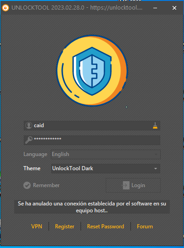The height and width of the screenshot is (248, 184).
Task: Open the Theme dropdown showing UnlockTool Dark
Action: [x=106, y=168]
